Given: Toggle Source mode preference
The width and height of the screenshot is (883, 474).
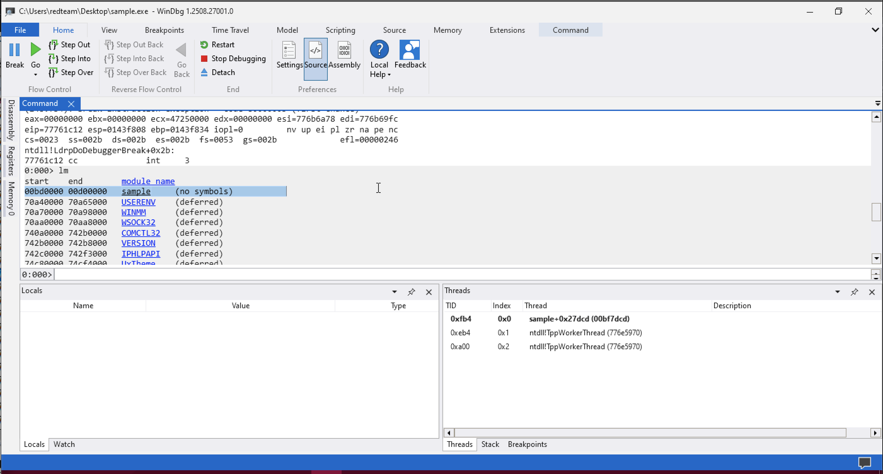Looking at the screenshot, I should pyautogui.click(x=315, y=59).
